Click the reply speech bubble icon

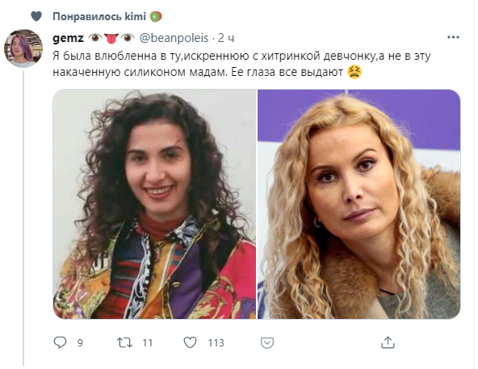coord(60,342)
